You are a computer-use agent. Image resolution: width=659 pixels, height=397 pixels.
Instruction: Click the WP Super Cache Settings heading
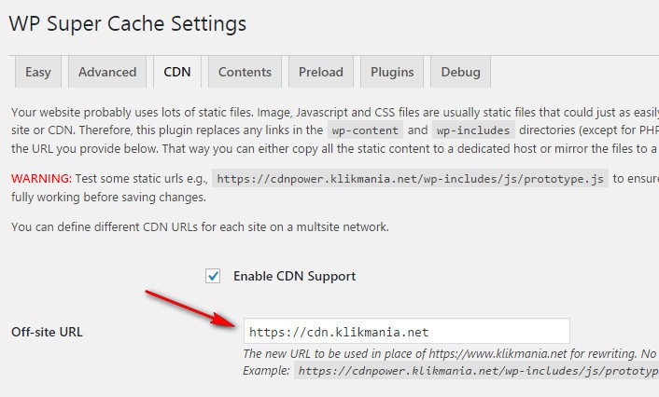point(128,23)
